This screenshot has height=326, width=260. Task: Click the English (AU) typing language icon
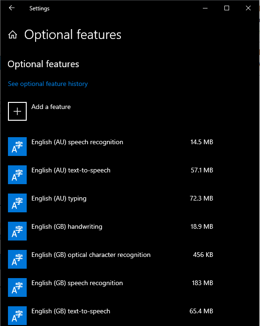[17, 203]
